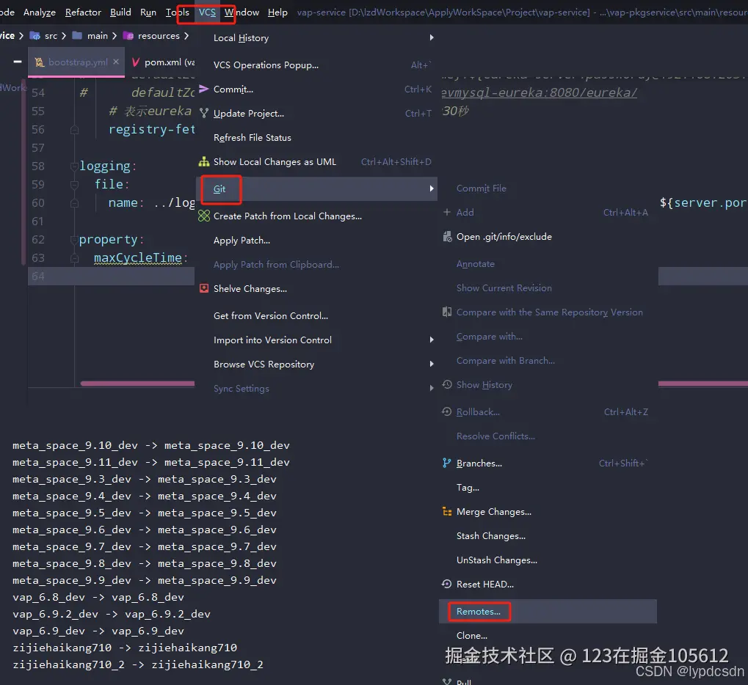Click the Branches icon

click(x=446, y=463)
